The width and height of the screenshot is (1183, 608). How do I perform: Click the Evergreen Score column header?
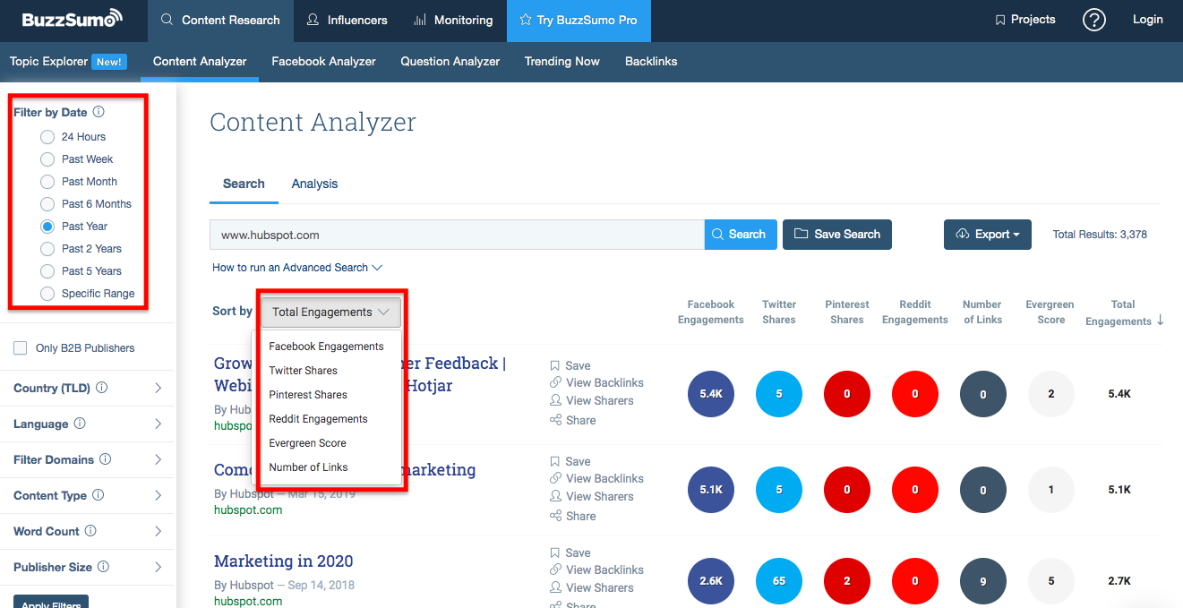point(1051,313)
